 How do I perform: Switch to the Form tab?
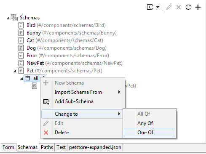8,147
